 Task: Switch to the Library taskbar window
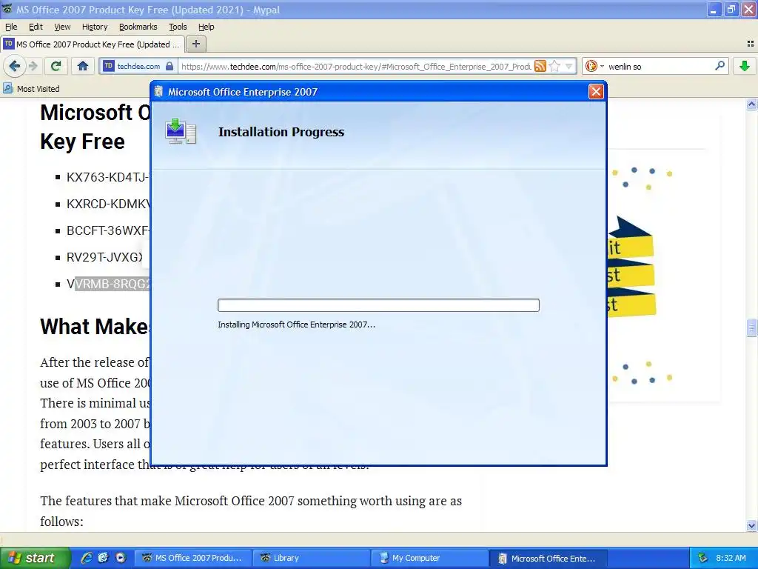click(312, 558)
